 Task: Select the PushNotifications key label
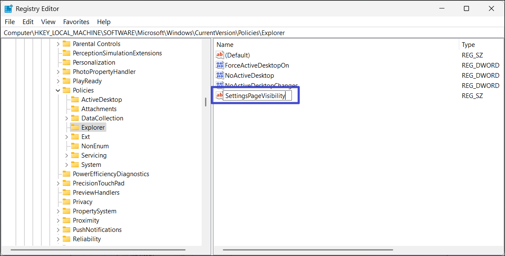(x=97, y=230)
